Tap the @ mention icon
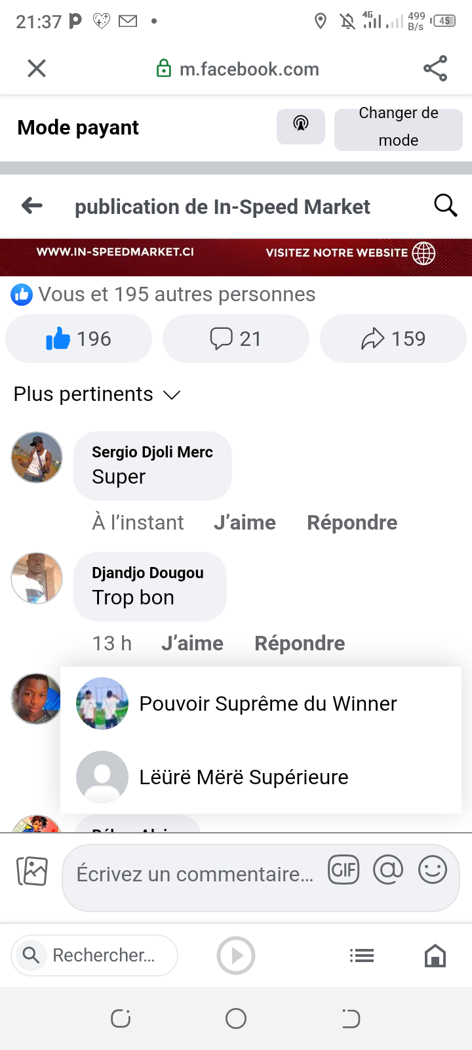Viewport: 472px width, 1050px height. tap(388, 870)
